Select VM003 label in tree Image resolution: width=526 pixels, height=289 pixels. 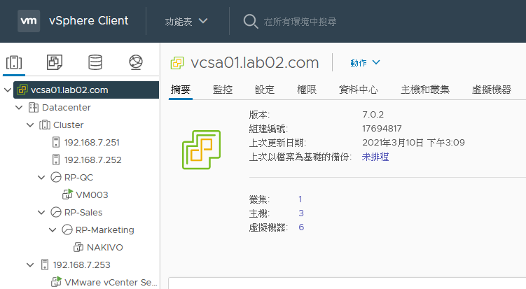pos(92,195)
